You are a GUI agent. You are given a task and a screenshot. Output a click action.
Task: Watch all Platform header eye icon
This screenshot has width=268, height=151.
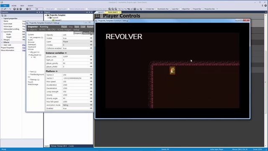(x=57, y=71)
